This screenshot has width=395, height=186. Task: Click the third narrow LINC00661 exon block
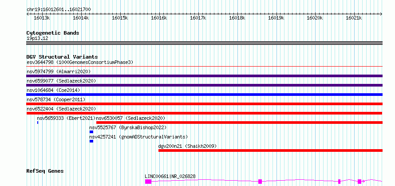(340, 182)
